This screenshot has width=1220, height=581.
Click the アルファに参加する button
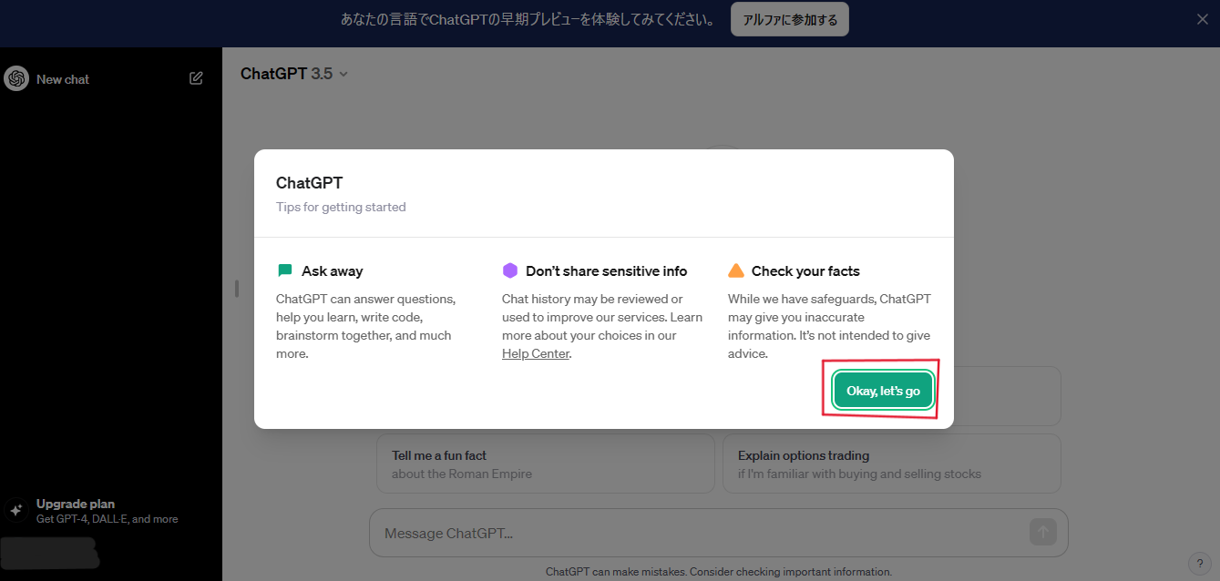click(x=789, y=19)
